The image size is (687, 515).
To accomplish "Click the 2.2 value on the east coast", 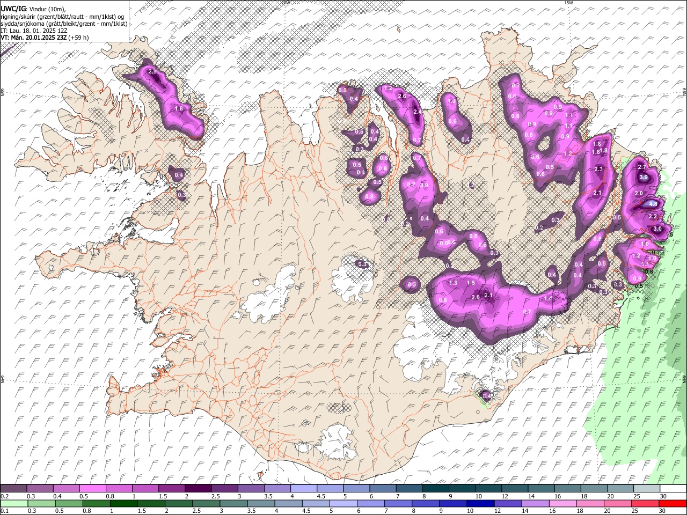I will click(x=653, y=216).
